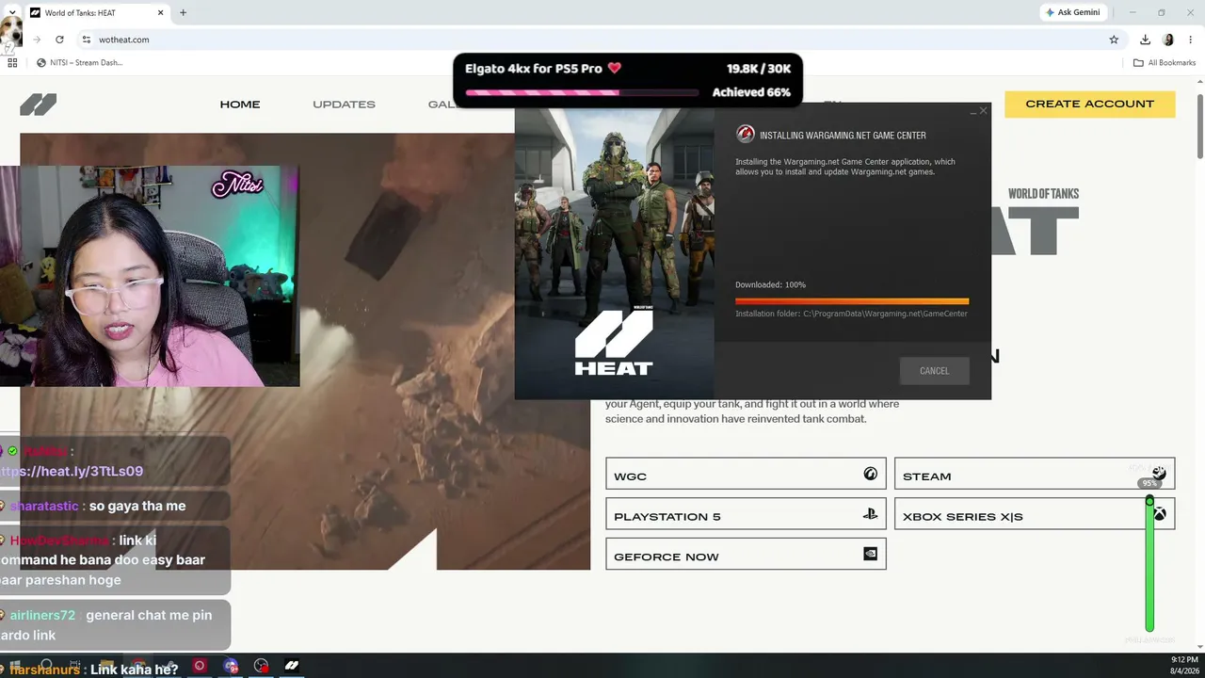
Task: Bookmark this page with the star icon
Action: point(1114,40)
